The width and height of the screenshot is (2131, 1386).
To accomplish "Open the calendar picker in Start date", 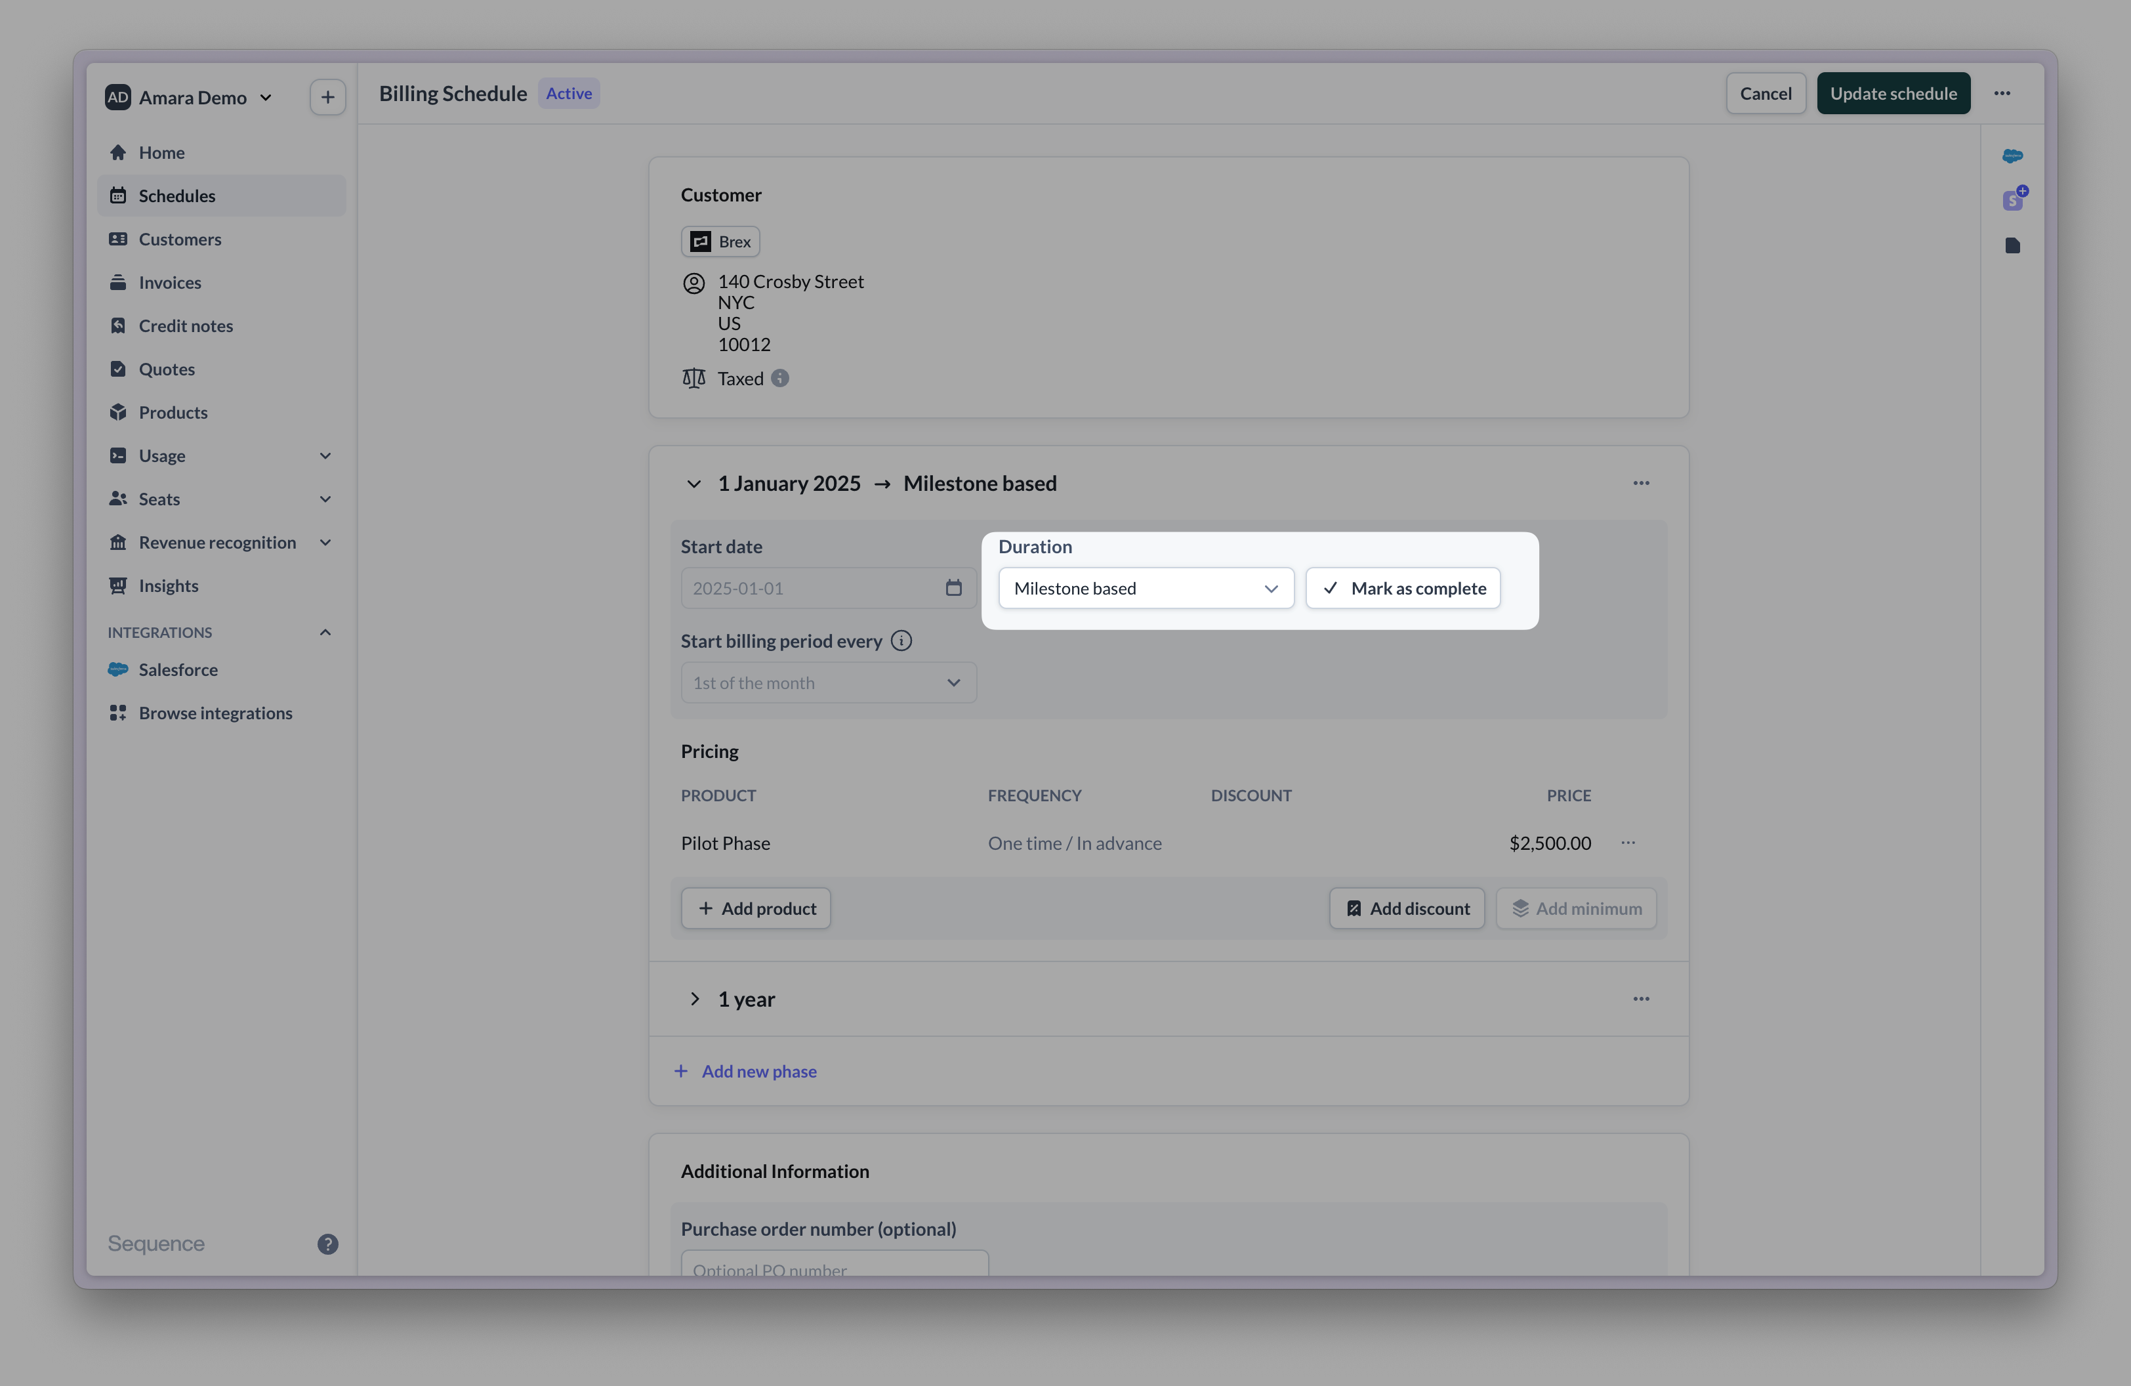I will [953, 588].
